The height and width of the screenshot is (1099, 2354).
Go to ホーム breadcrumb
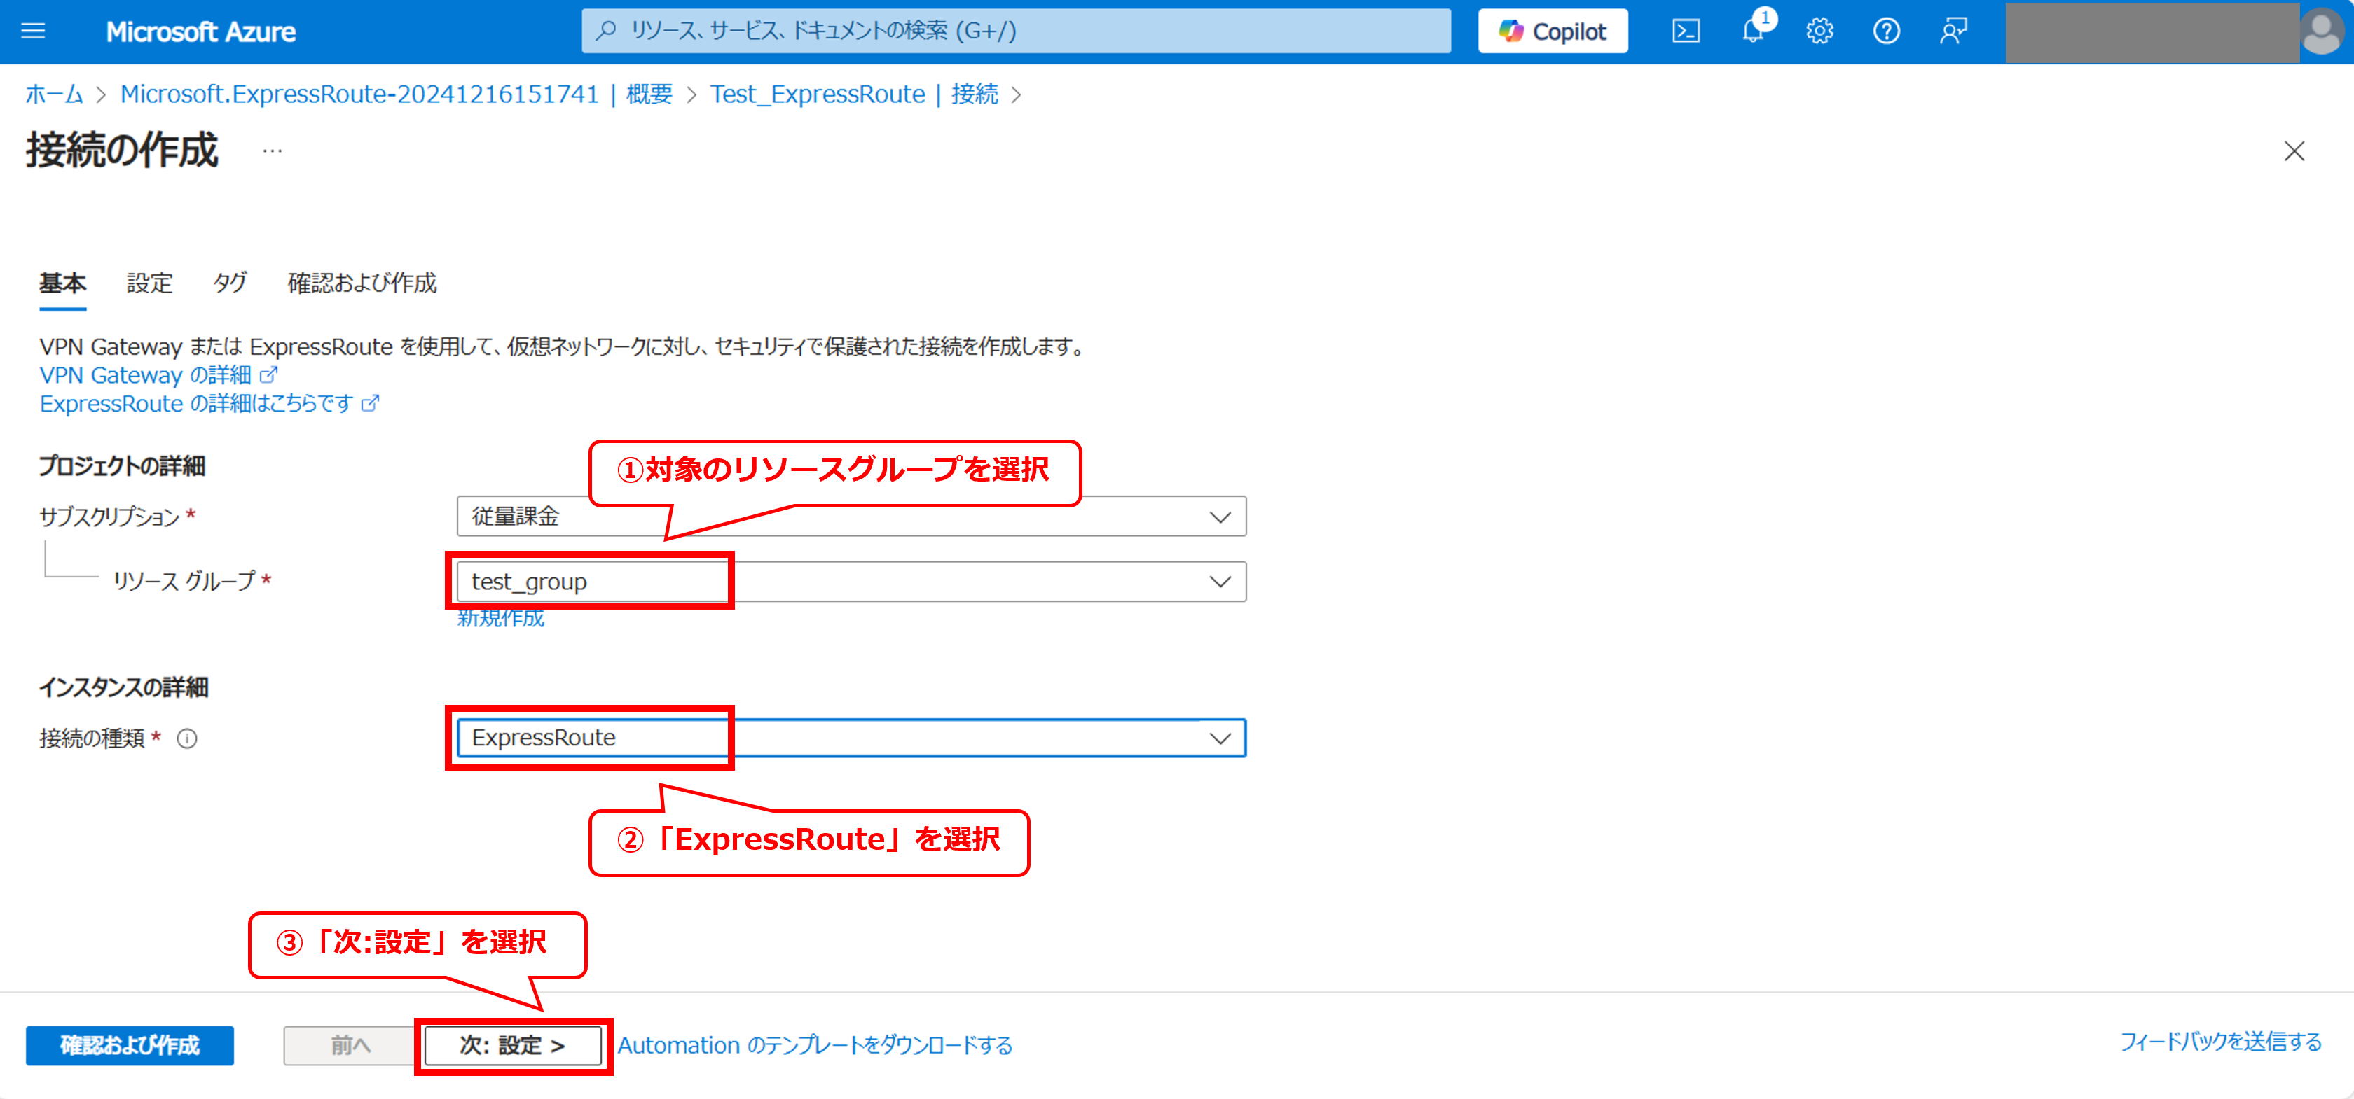click(54, 94)
